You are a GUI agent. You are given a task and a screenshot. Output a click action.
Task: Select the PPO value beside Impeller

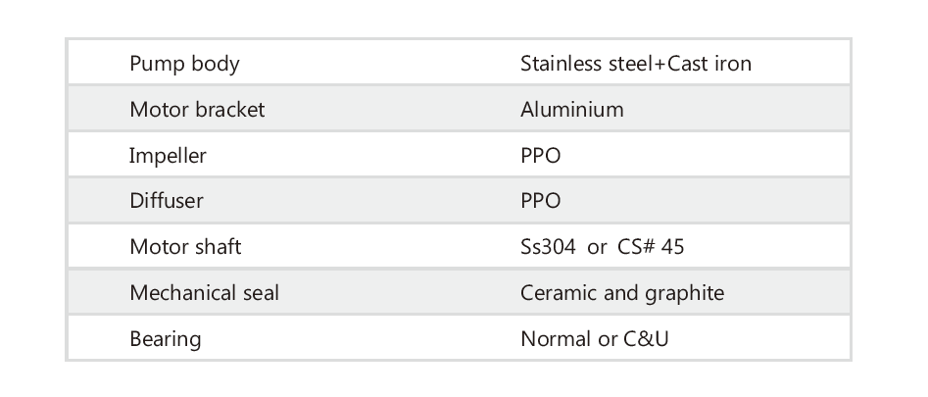(540, 155)
